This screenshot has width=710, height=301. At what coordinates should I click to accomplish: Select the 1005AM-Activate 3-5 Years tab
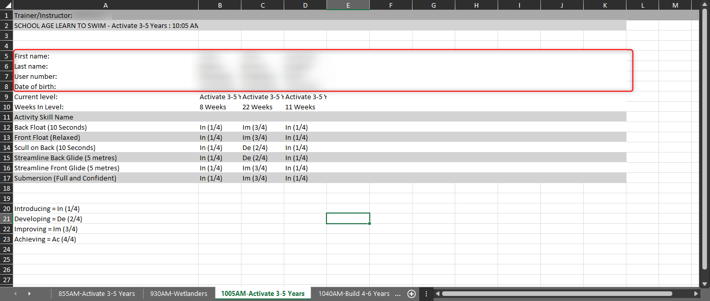pos(262,294)
